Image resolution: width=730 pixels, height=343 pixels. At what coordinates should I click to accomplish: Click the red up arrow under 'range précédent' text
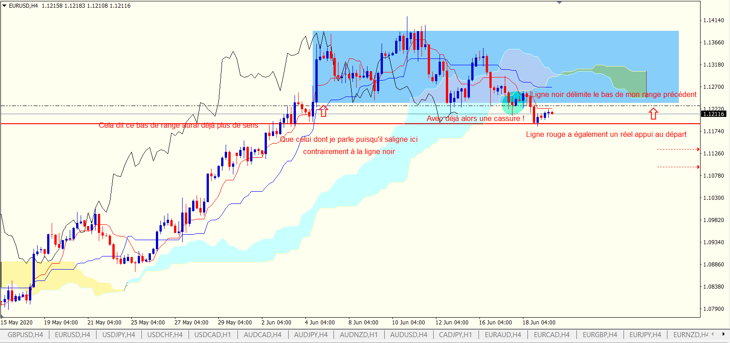(x=653, y=114)
